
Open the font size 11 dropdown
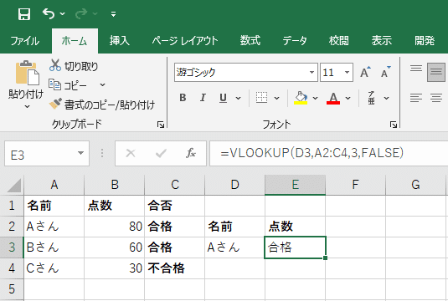[x=347, y=73]
